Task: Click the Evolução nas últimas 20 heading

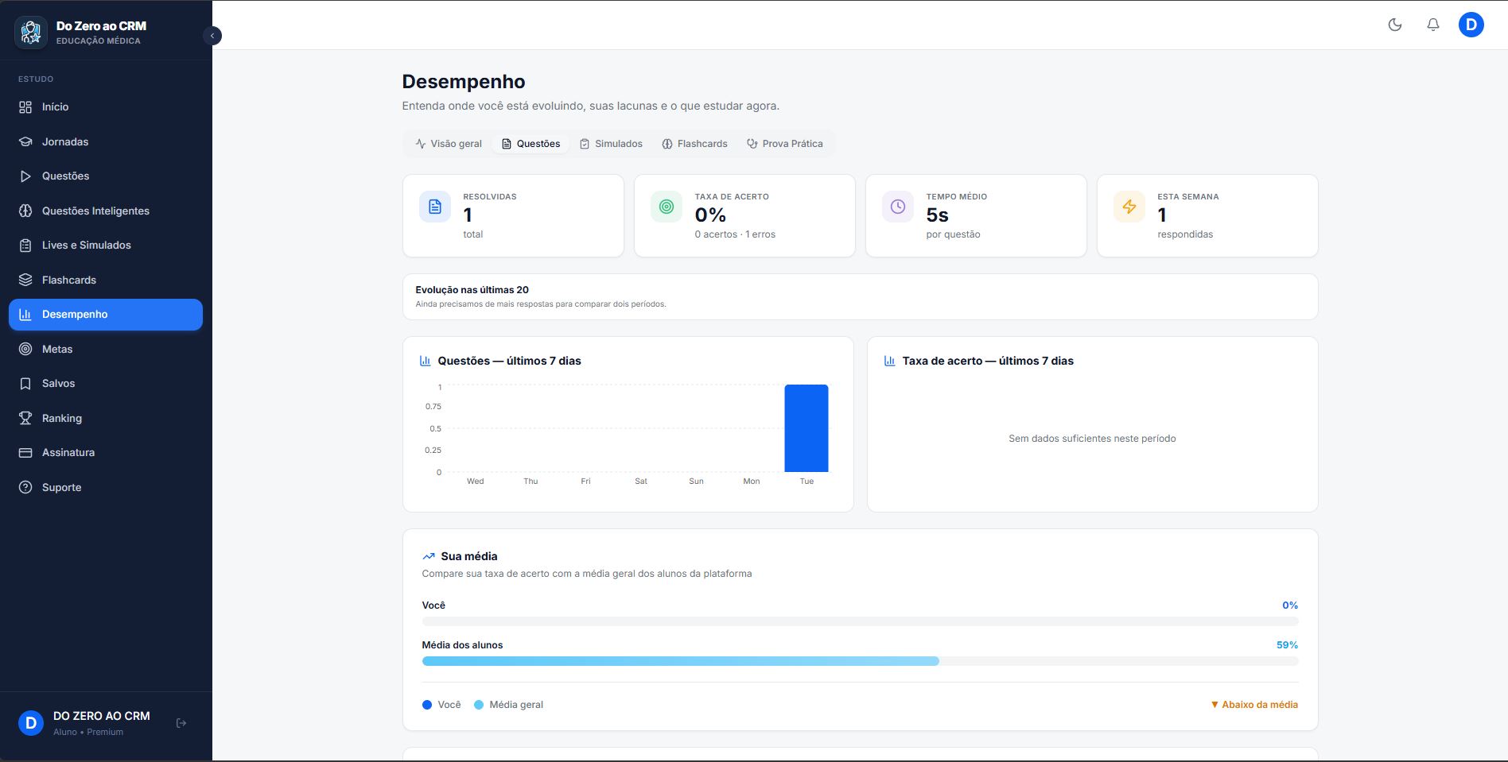Action: tap(472, 290)
